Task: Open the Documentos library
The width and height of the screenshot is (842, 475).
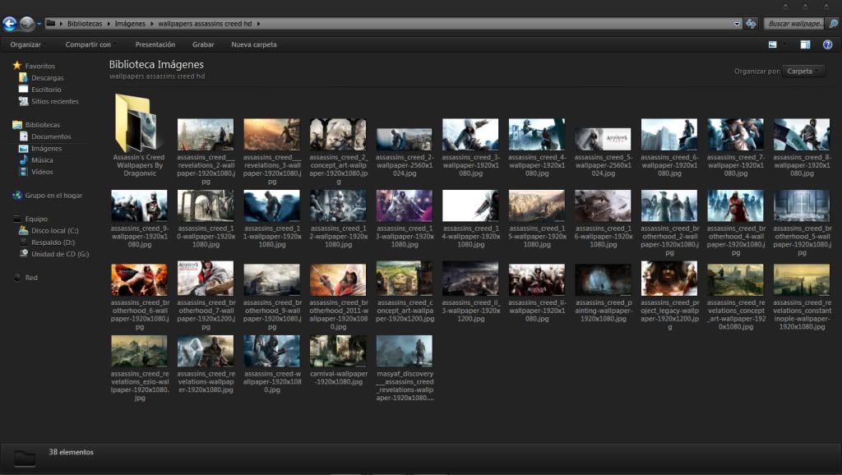Action: click(x=51, y=137)
